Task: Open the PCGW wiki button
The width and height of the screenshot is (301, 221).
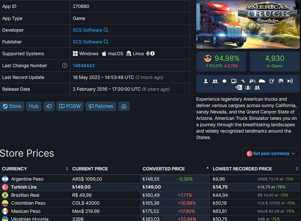Action: [70, 106]
